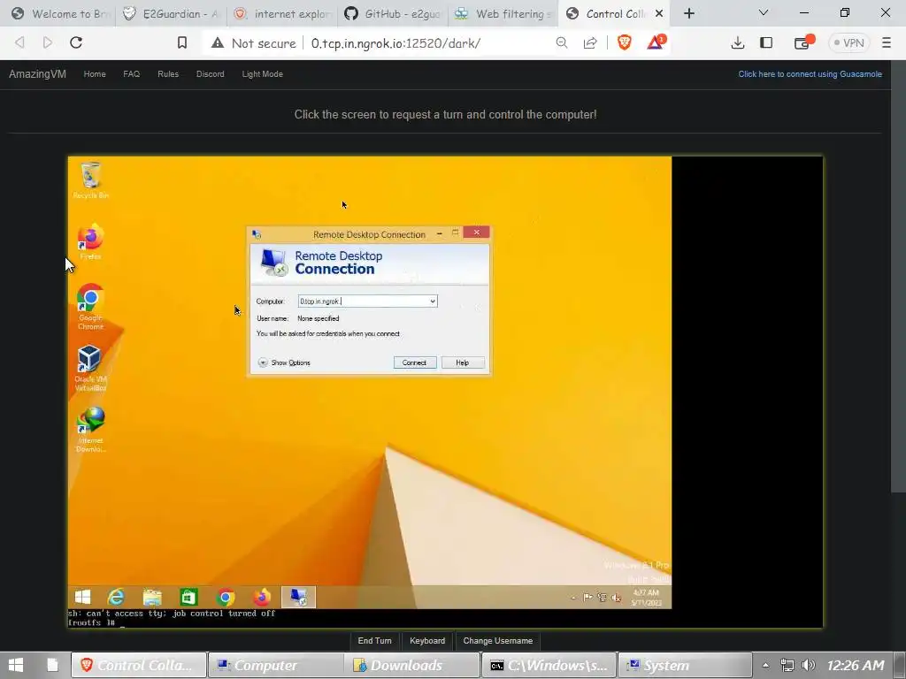Show hidden icons in the host tray
Image resolution: width=906 pixels, height=679 pixels.
[x=765, y=665]
